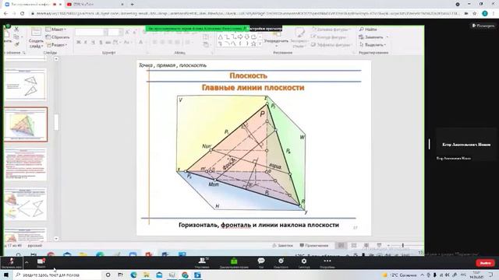Open the font size combo box

(115, 32)
